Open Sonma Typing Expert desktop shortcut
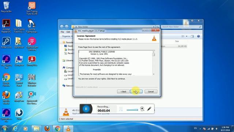Image resolution: width=234 pixels, height=132 pixels. pos(32,26)
